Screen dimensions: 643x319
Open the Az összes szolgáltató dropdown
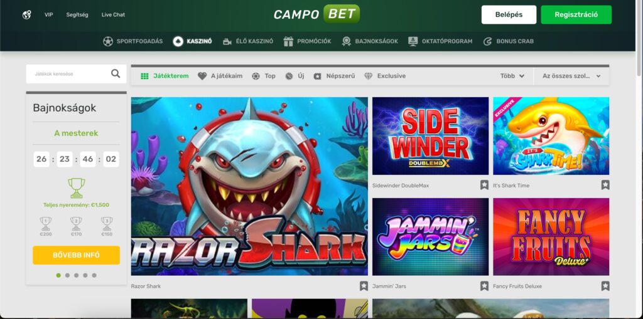(x=571, y=76)
